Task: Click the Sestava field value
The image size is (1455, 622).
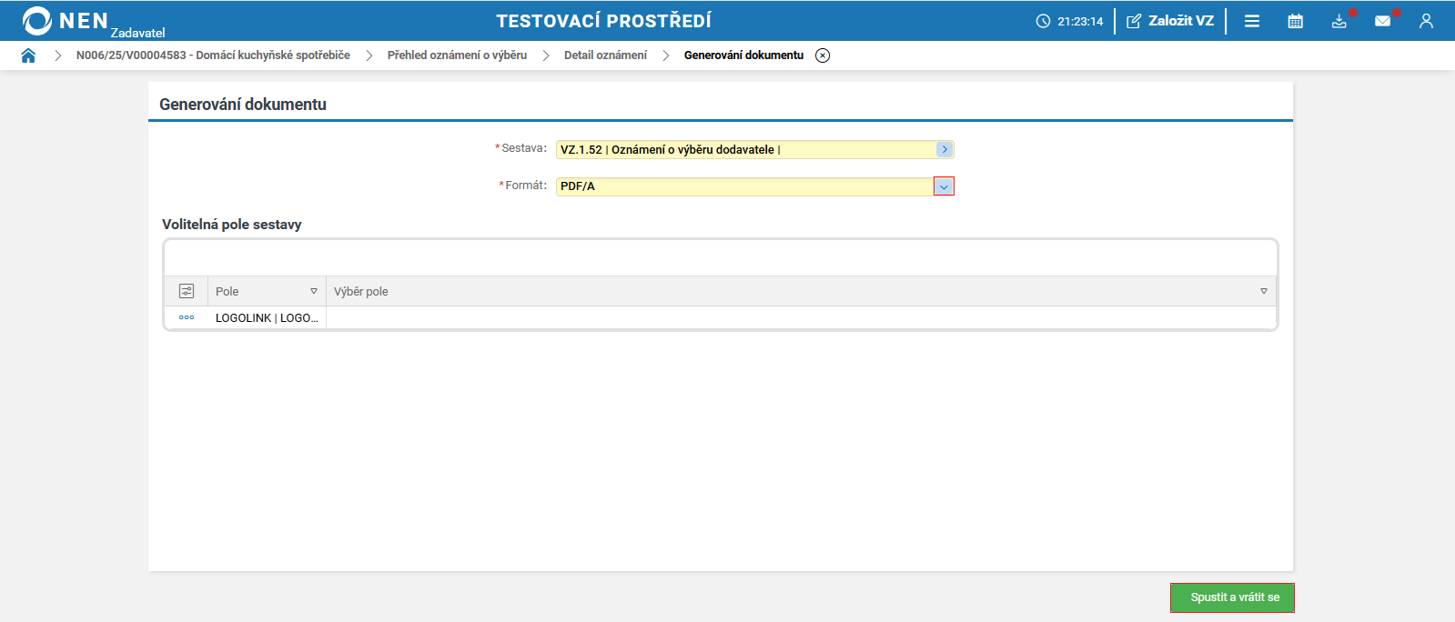Action: [746, 149]
